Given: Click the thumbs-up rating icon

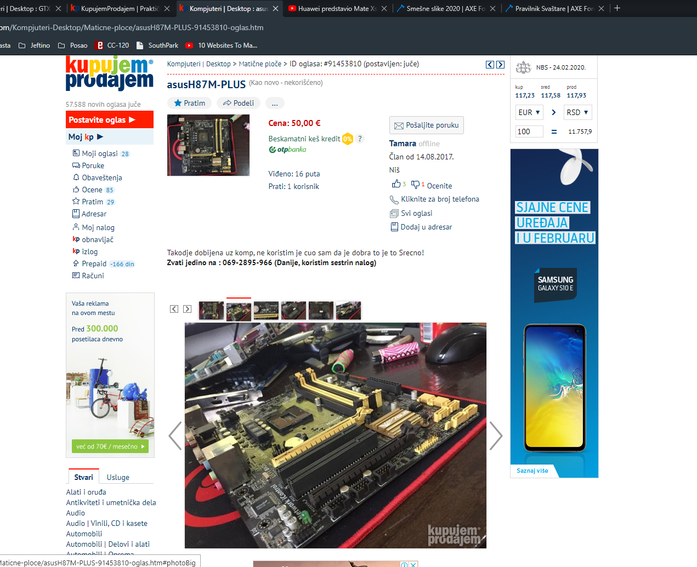Looking at the screenshot, I should [x=396, y=184].
